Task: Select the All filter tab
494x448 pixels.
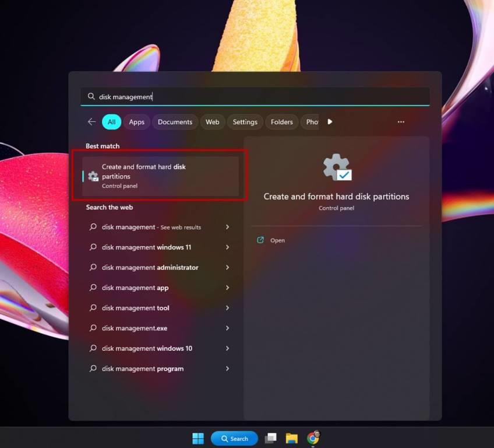Action: tap(111, 122)
